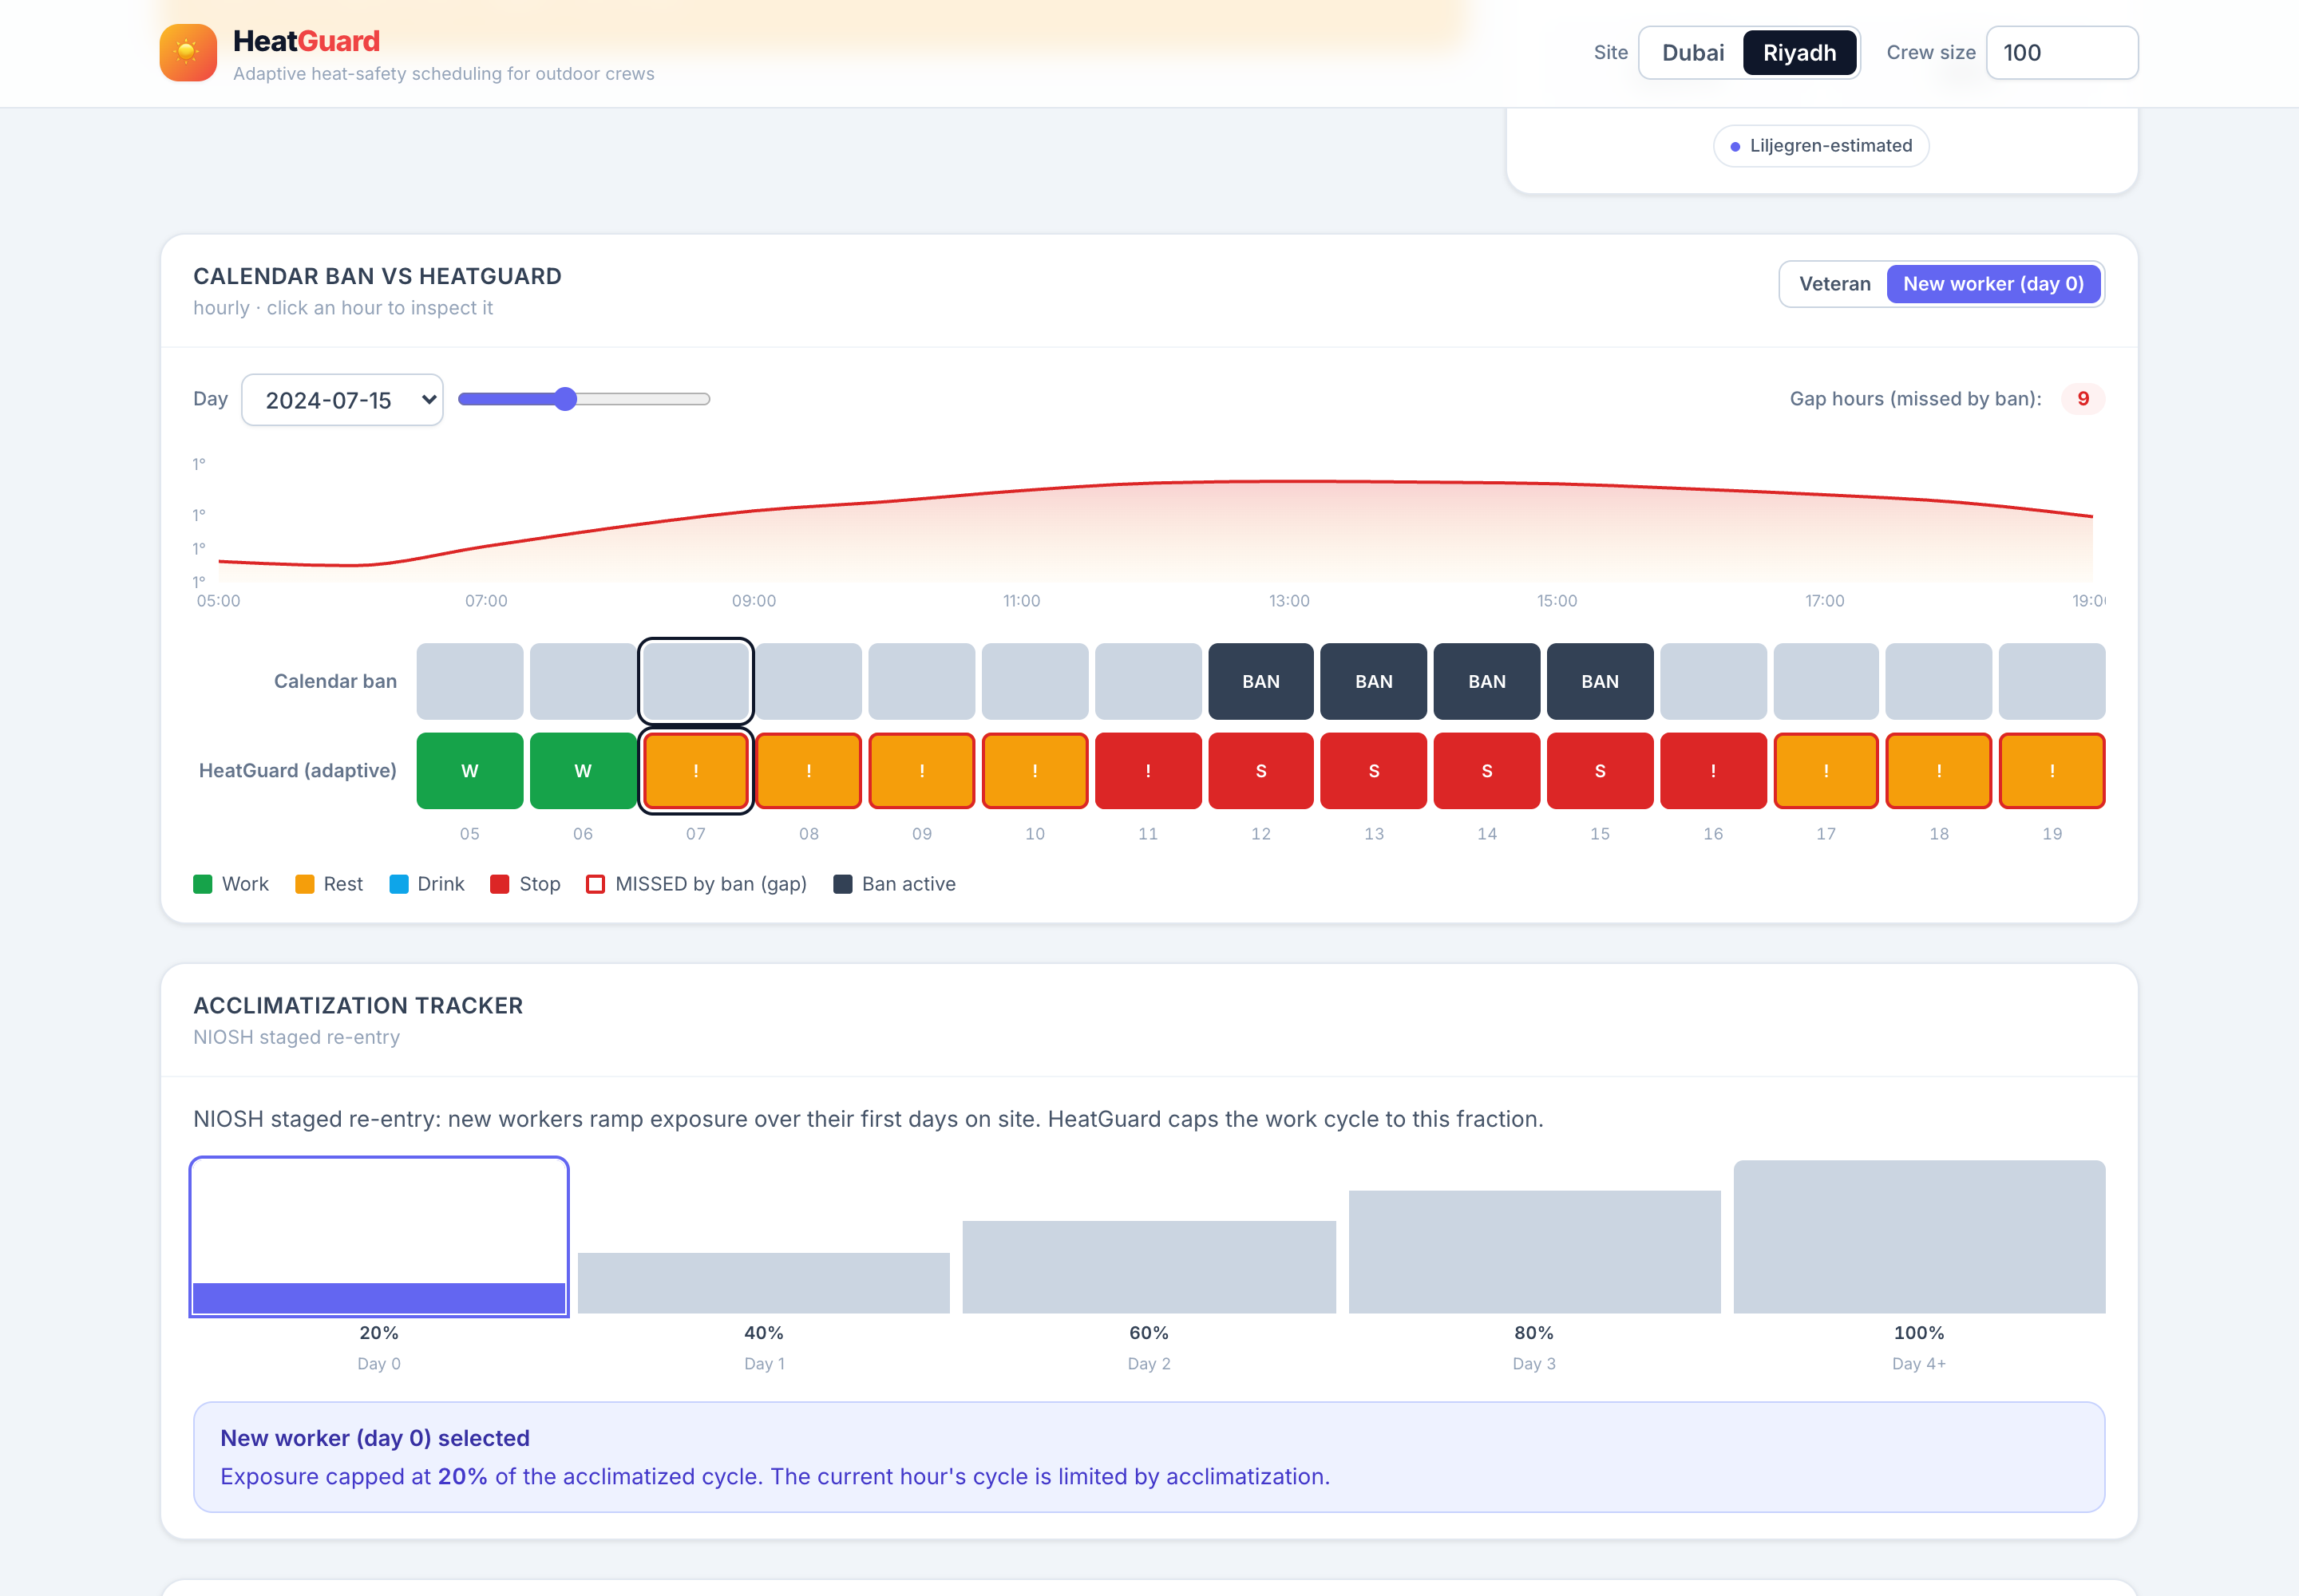Click the 09:00 chart axis label
Image resolution: width=2299 pixels, height=1596 pixels.
pos(754,601)
